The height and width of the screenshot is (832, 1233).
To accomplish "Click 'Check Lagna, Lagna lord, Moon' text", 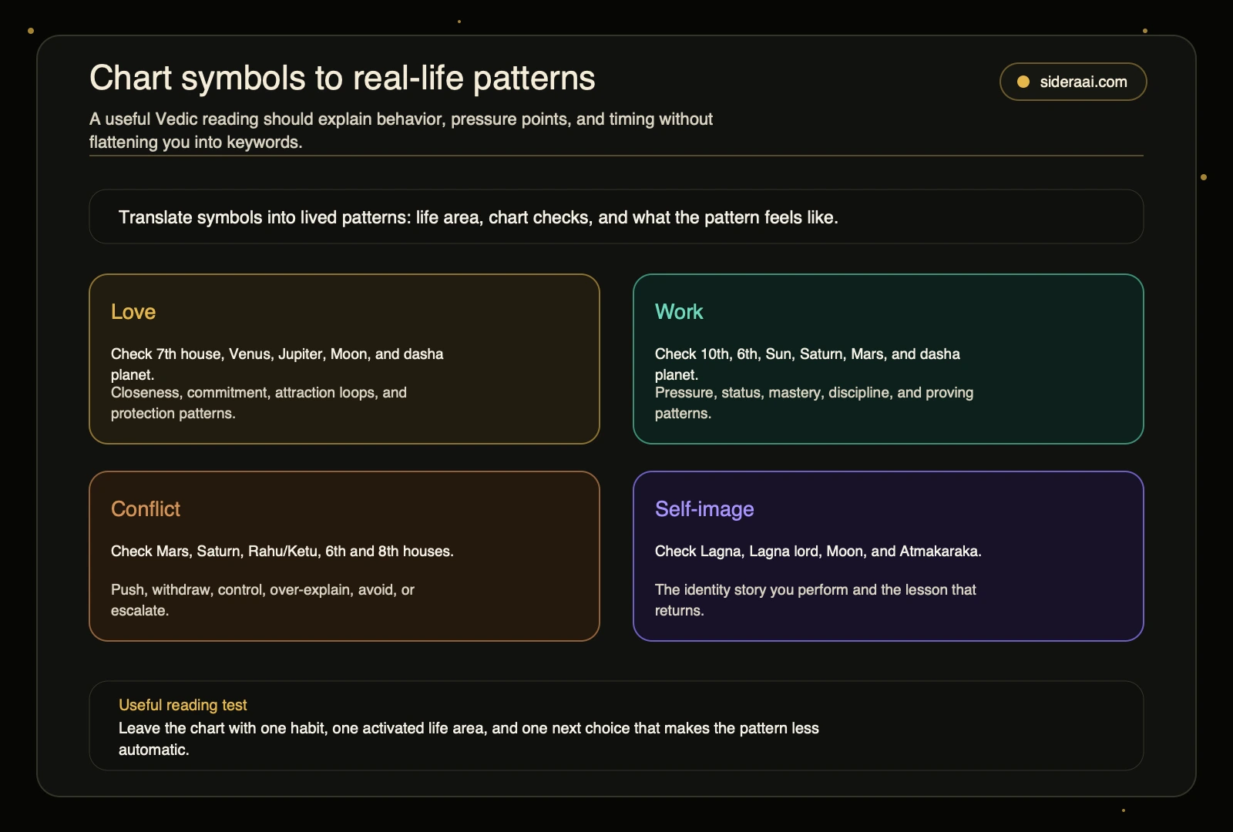I will click(818, 551).
